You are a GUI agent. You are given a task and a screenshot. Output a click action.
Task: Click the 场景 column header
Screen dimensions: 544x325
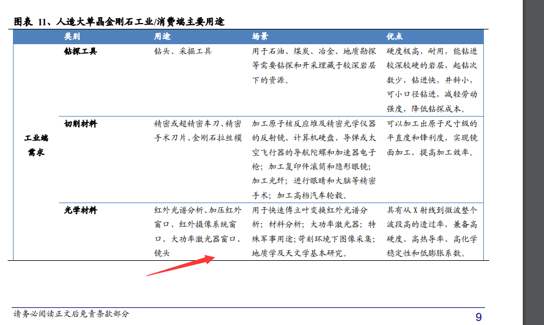pos(260,36)
